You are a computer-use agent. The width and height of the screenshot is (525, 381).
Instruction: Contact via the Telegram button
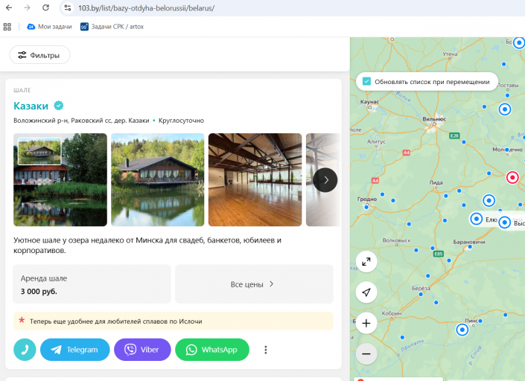75,350
